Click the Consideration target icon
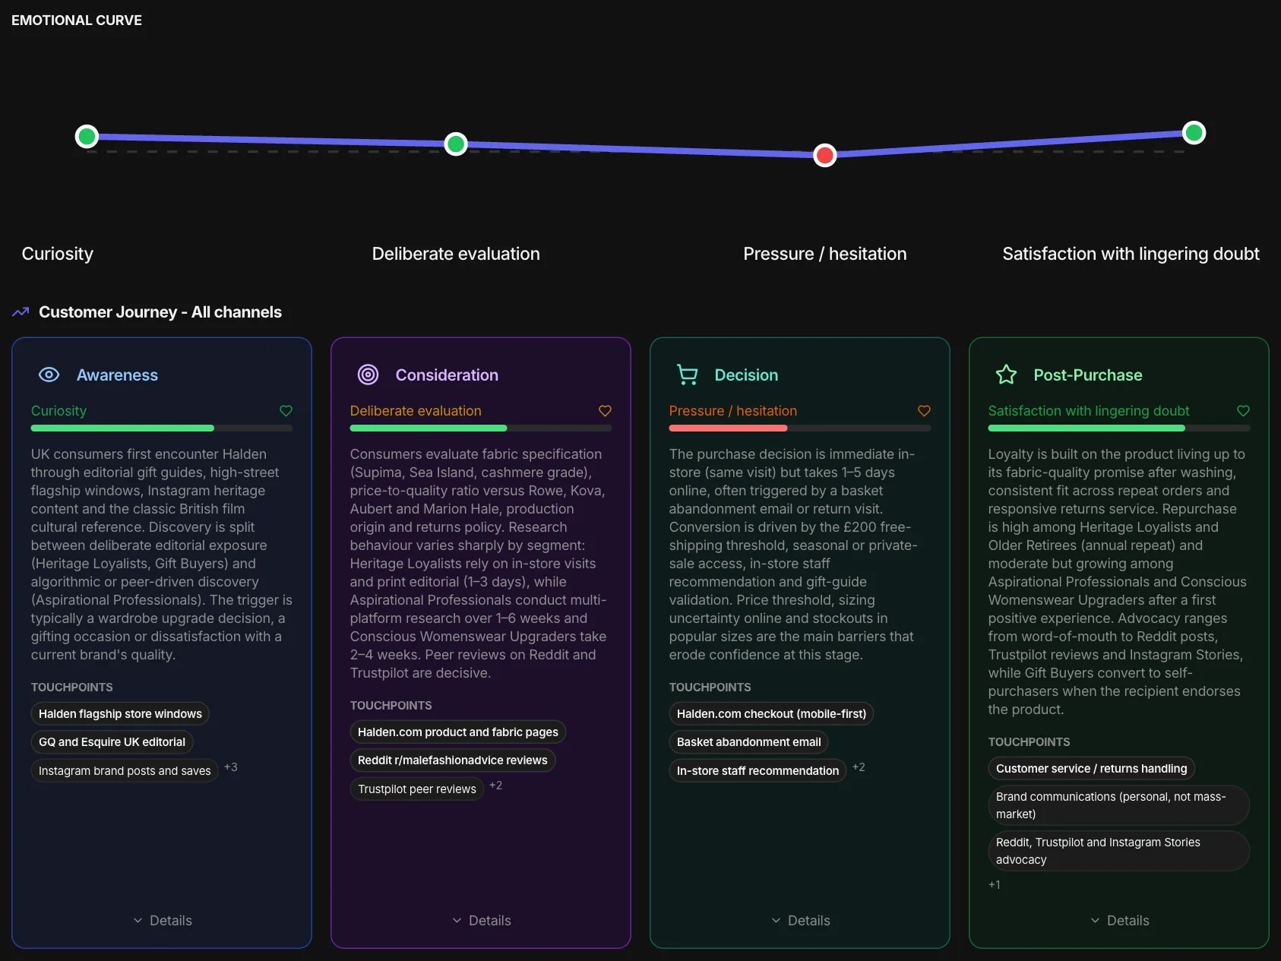The width and height of the screenshot is (1281, 961). pyautogui.click(x=368, y=375)
